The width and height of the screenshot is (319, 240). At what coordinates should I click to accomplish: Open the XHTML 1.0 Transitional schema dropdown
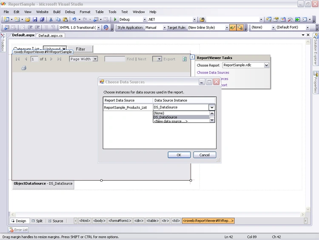pos(99,28)
